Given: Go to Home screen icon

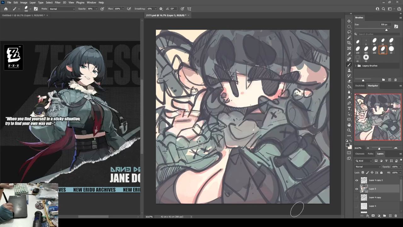Looking at the screenshot, I should [x=6, y=9].
